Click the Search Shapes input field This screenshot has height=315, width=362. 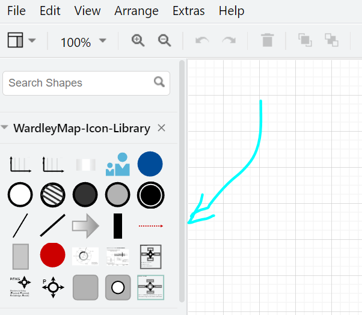[78, 83]
